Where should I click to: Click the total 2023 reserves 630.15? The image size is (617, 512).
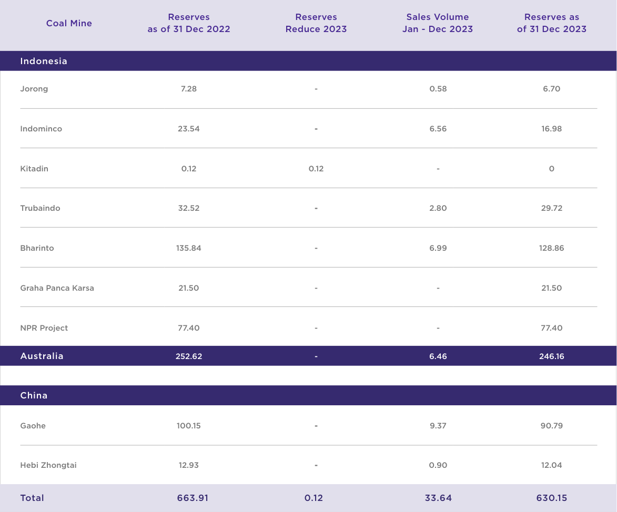point(552,498)
